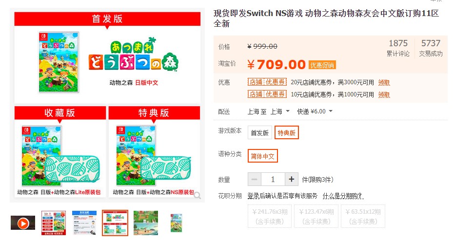View the red promotional poster thumbnail
Image resolution: width=454 pixels, height=240 pixels.
[54, 223]
